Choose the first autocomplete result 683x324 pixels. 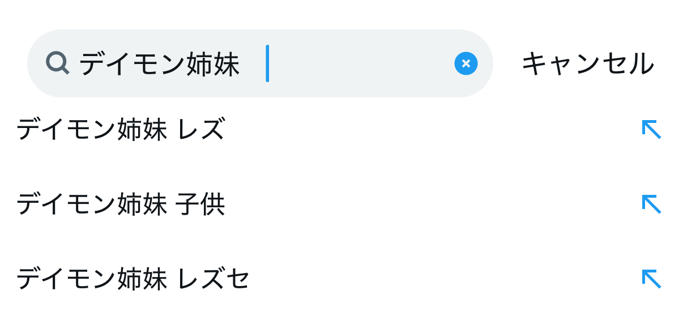click(121, 129)
